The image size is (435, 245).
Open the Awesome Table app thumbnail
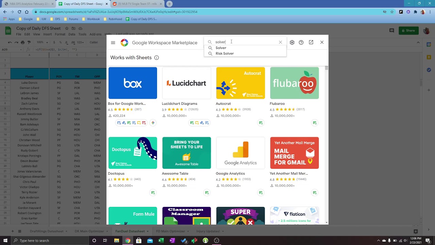(x=187, y=153)
